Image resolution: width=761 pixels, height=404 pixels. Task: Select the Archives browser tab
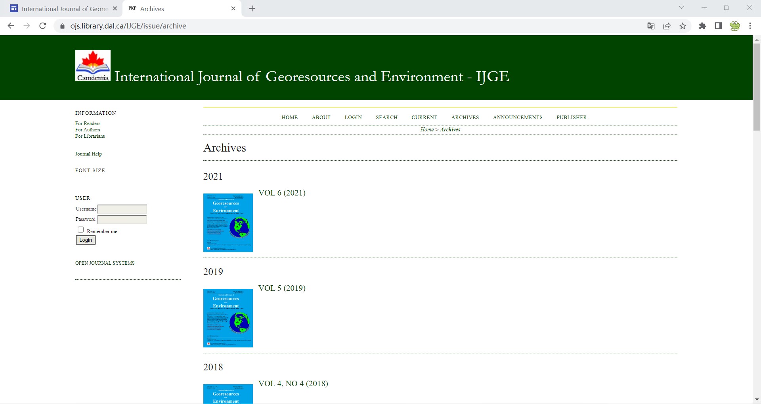pyautogui.click(x=182, y=9)
